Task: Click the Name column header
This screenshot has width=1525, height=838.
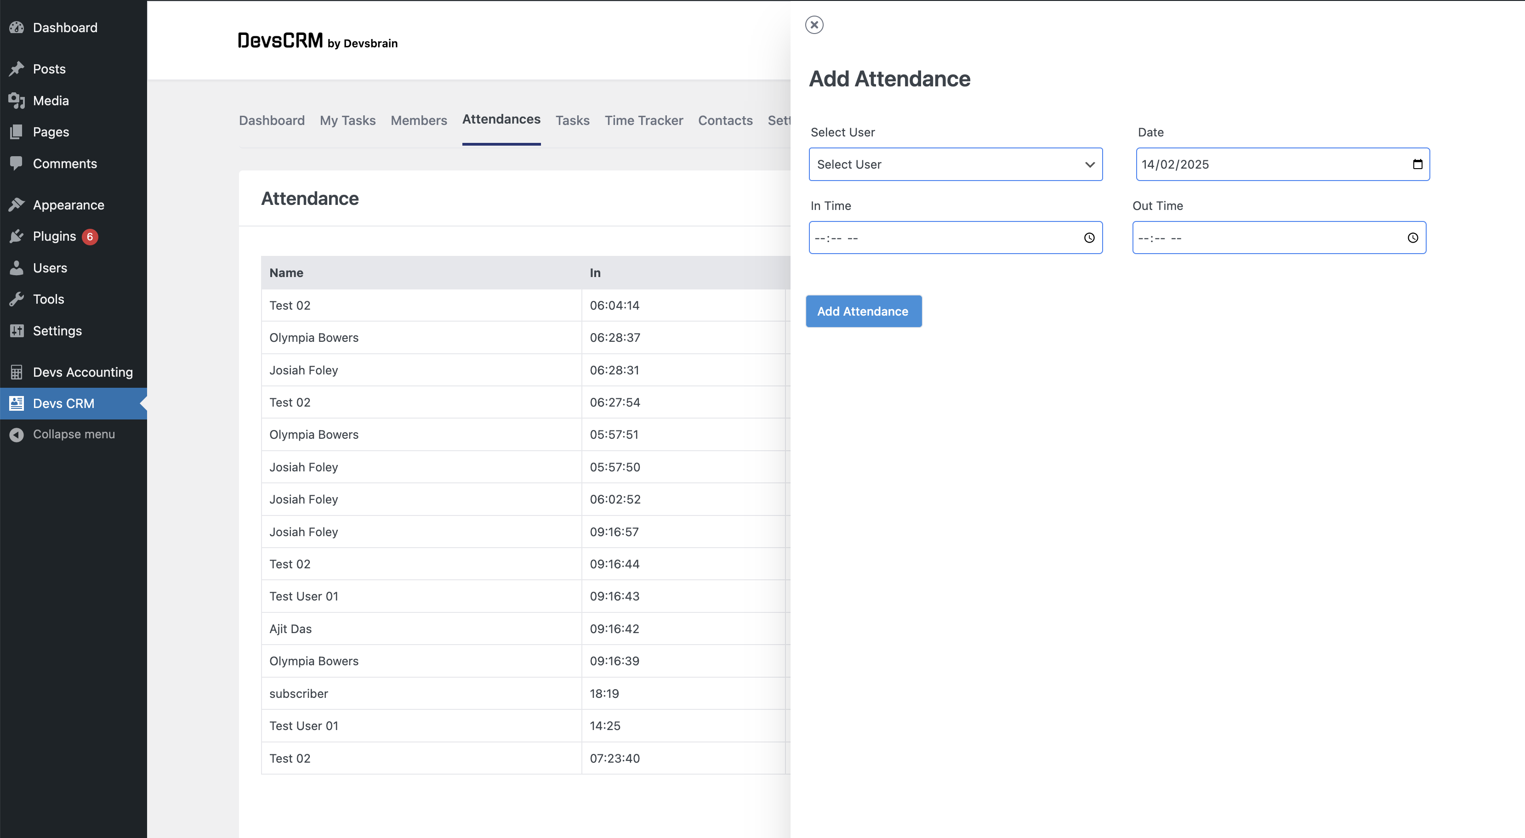Action: click(x=286, y=273)
